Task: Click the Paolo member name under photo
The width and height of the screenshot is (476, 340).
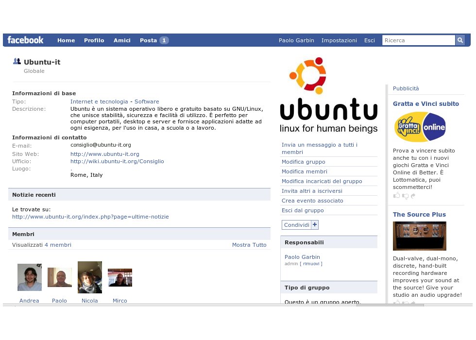Action: coord(59,301)
